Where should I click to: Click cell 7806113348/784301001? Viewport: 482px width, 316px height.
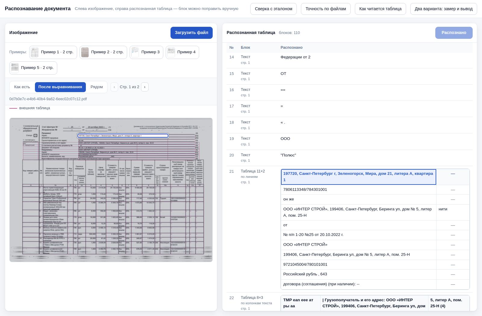(358, 190)
